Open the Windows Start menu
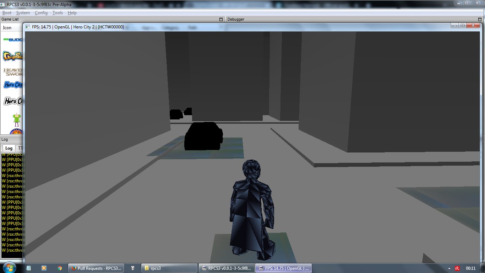The width and height of the screenshot is (485, 273). (9, 268)
